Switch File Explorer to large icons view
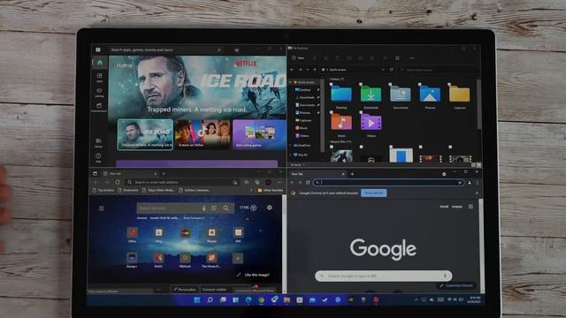Image resolution: width=566 pixels, height=318 pixels. [478, 165]
